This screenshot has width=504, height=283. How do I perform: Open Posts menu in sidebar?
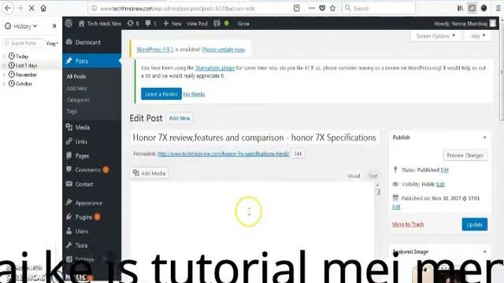[91, 61]
